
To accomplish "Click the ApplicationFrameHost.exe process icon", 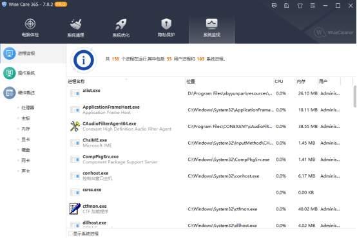I will 75,110.
